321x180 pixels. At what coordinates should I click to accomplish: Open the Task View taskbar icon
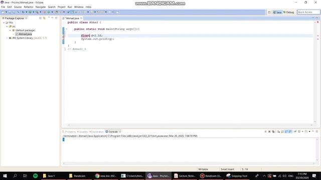pos(25,175)
